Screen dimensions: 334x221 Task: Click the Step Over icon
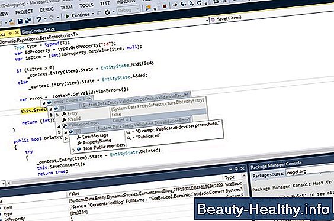point(191,3)
